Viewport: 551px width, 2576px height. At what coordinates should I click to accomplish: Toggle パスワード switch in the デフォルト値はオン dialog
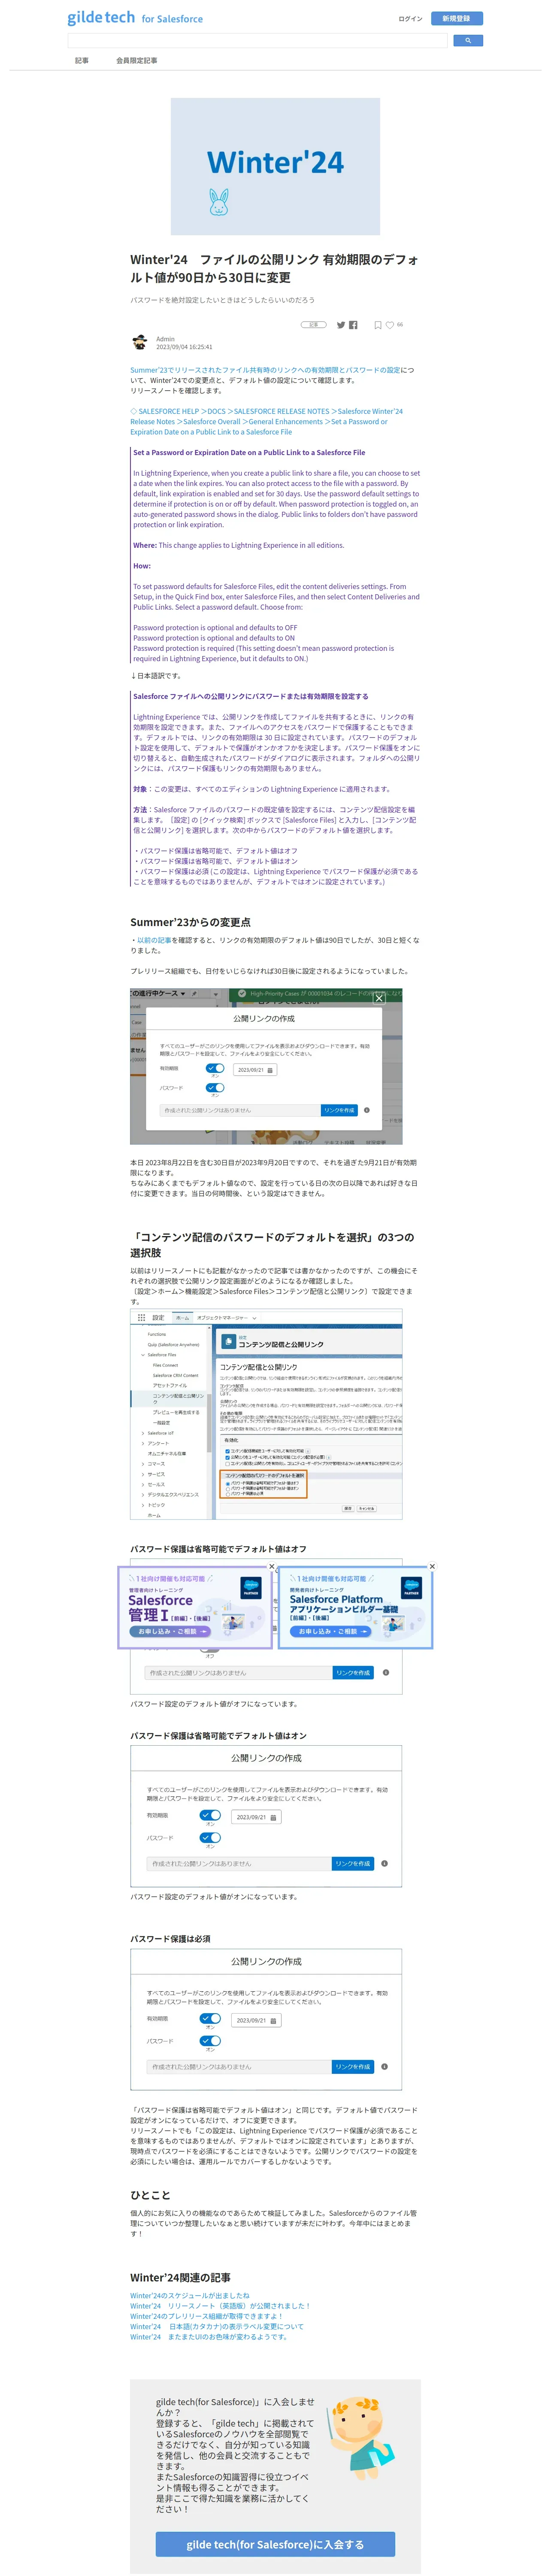tap(210, 1838)
